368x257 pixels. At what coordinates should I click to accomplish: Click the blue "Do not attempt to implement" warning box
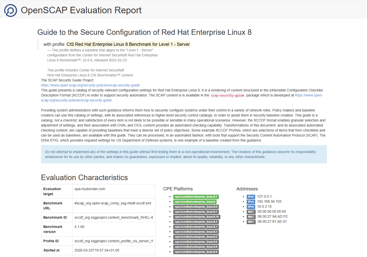point(184,154)
